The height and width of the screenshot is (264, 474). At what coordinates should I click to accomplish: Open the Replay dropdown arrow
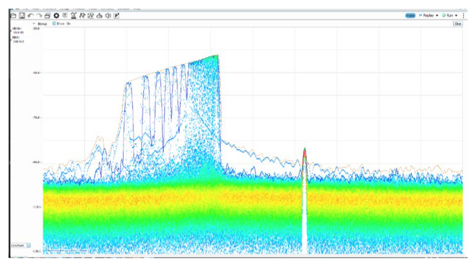437,15
